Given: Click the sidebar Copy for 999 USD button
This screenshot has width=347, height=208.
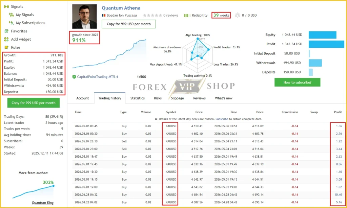Looking at the screenshot, I should click(x=34, y=103).
